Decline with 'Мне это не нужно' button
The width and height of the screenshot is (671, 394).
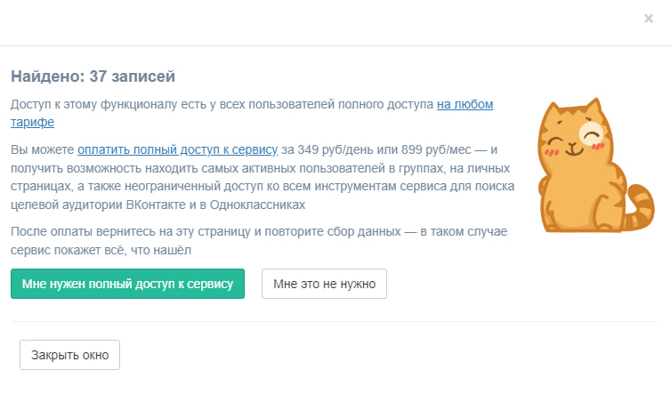(x=324, y=284)
